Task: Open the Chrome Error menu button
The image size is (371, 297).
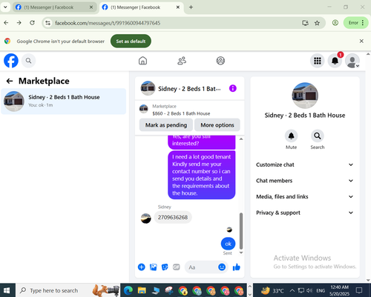Action: coord(356,23)
